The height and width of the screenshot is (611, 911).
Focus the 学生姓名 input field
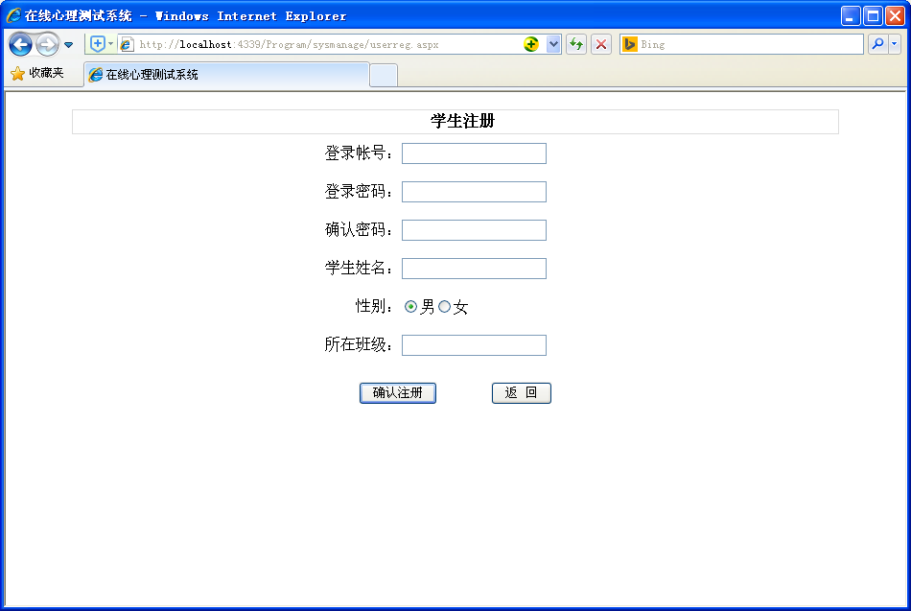474,269
